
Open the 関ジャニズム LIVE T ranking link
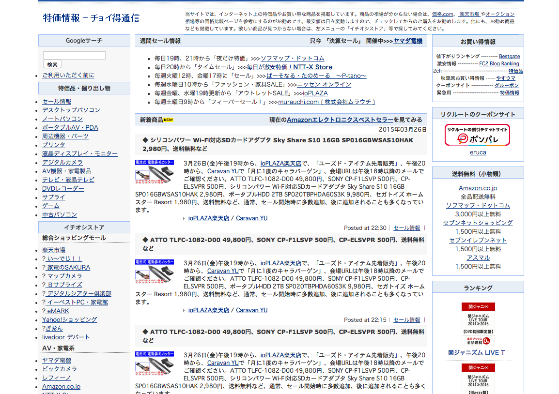point(476,353)
